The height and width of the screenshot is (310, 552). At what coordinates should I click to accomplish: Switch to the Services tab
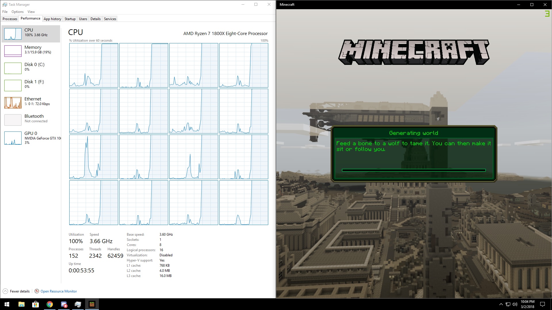pyautogui.click(x=110, y=19)
